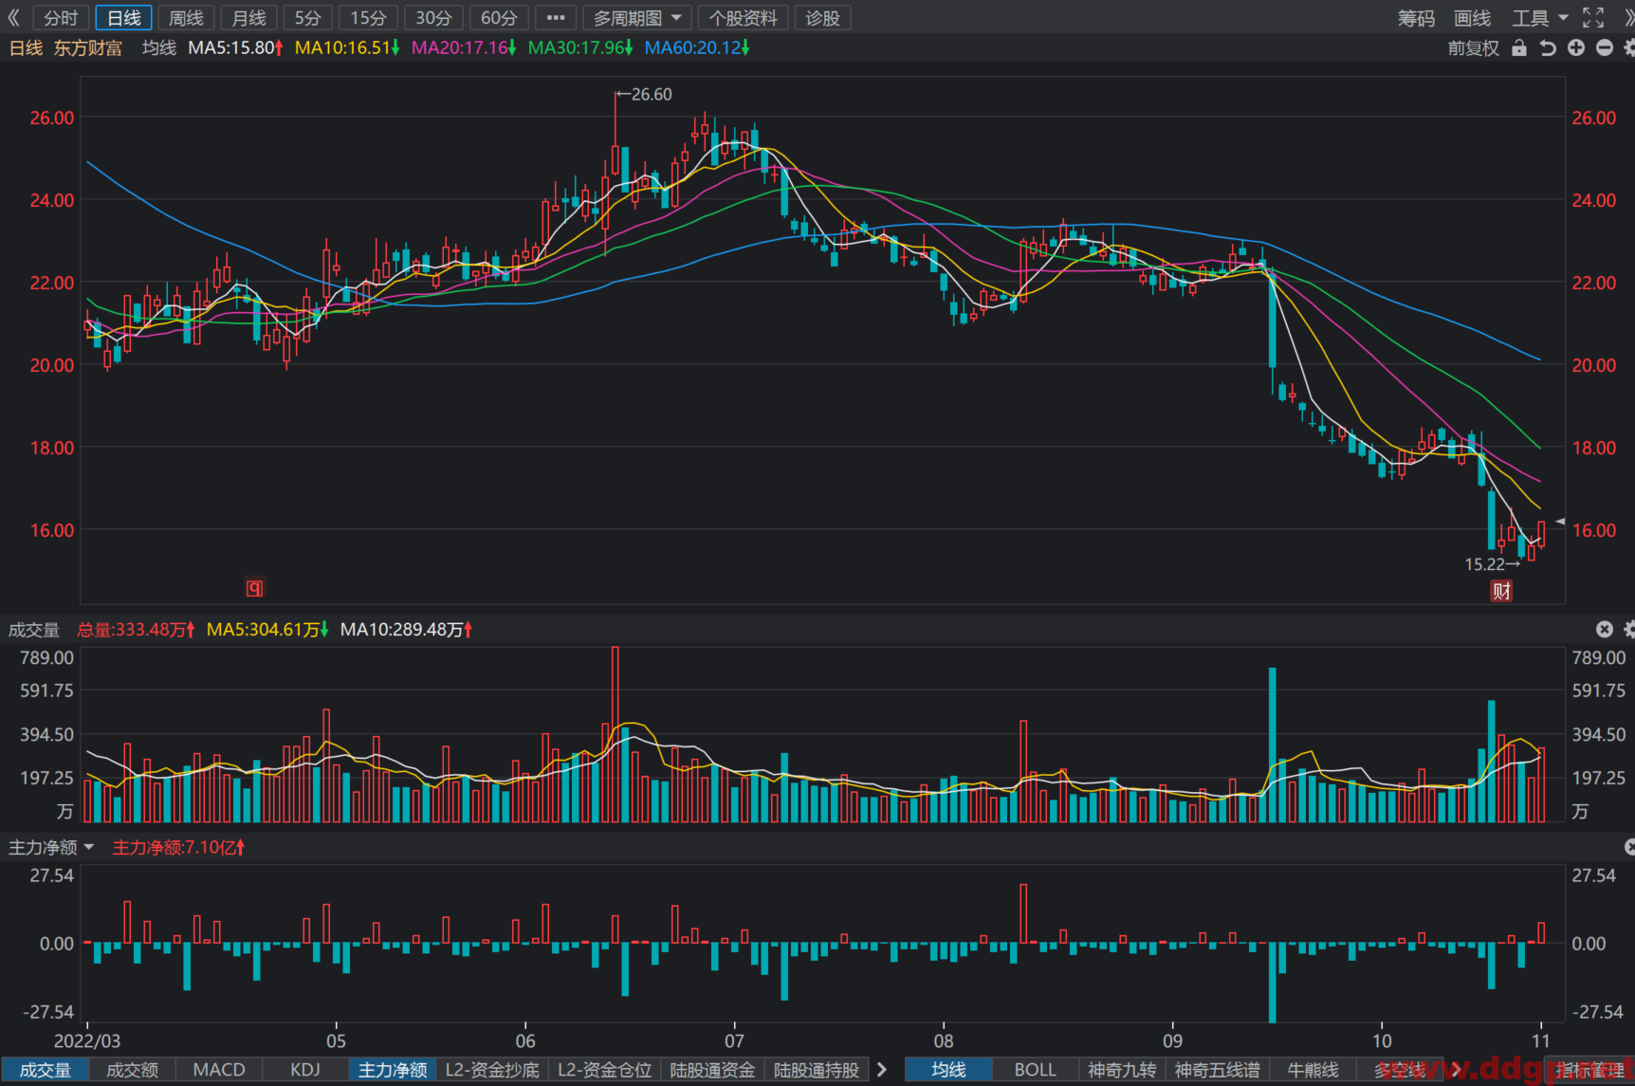Select 神奇五线谱 indicator tab
This screenshot has height=1086, width=1635.
click(x=1218, y=1070)
